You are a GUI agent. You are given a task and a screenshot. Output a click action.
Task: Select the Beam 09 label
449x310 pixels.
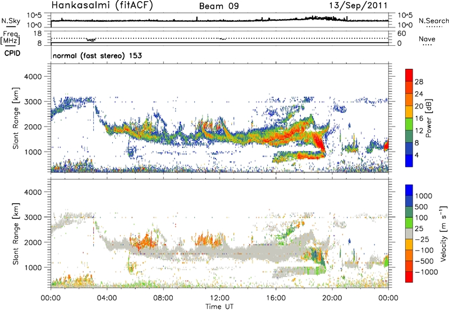point(219,6)
